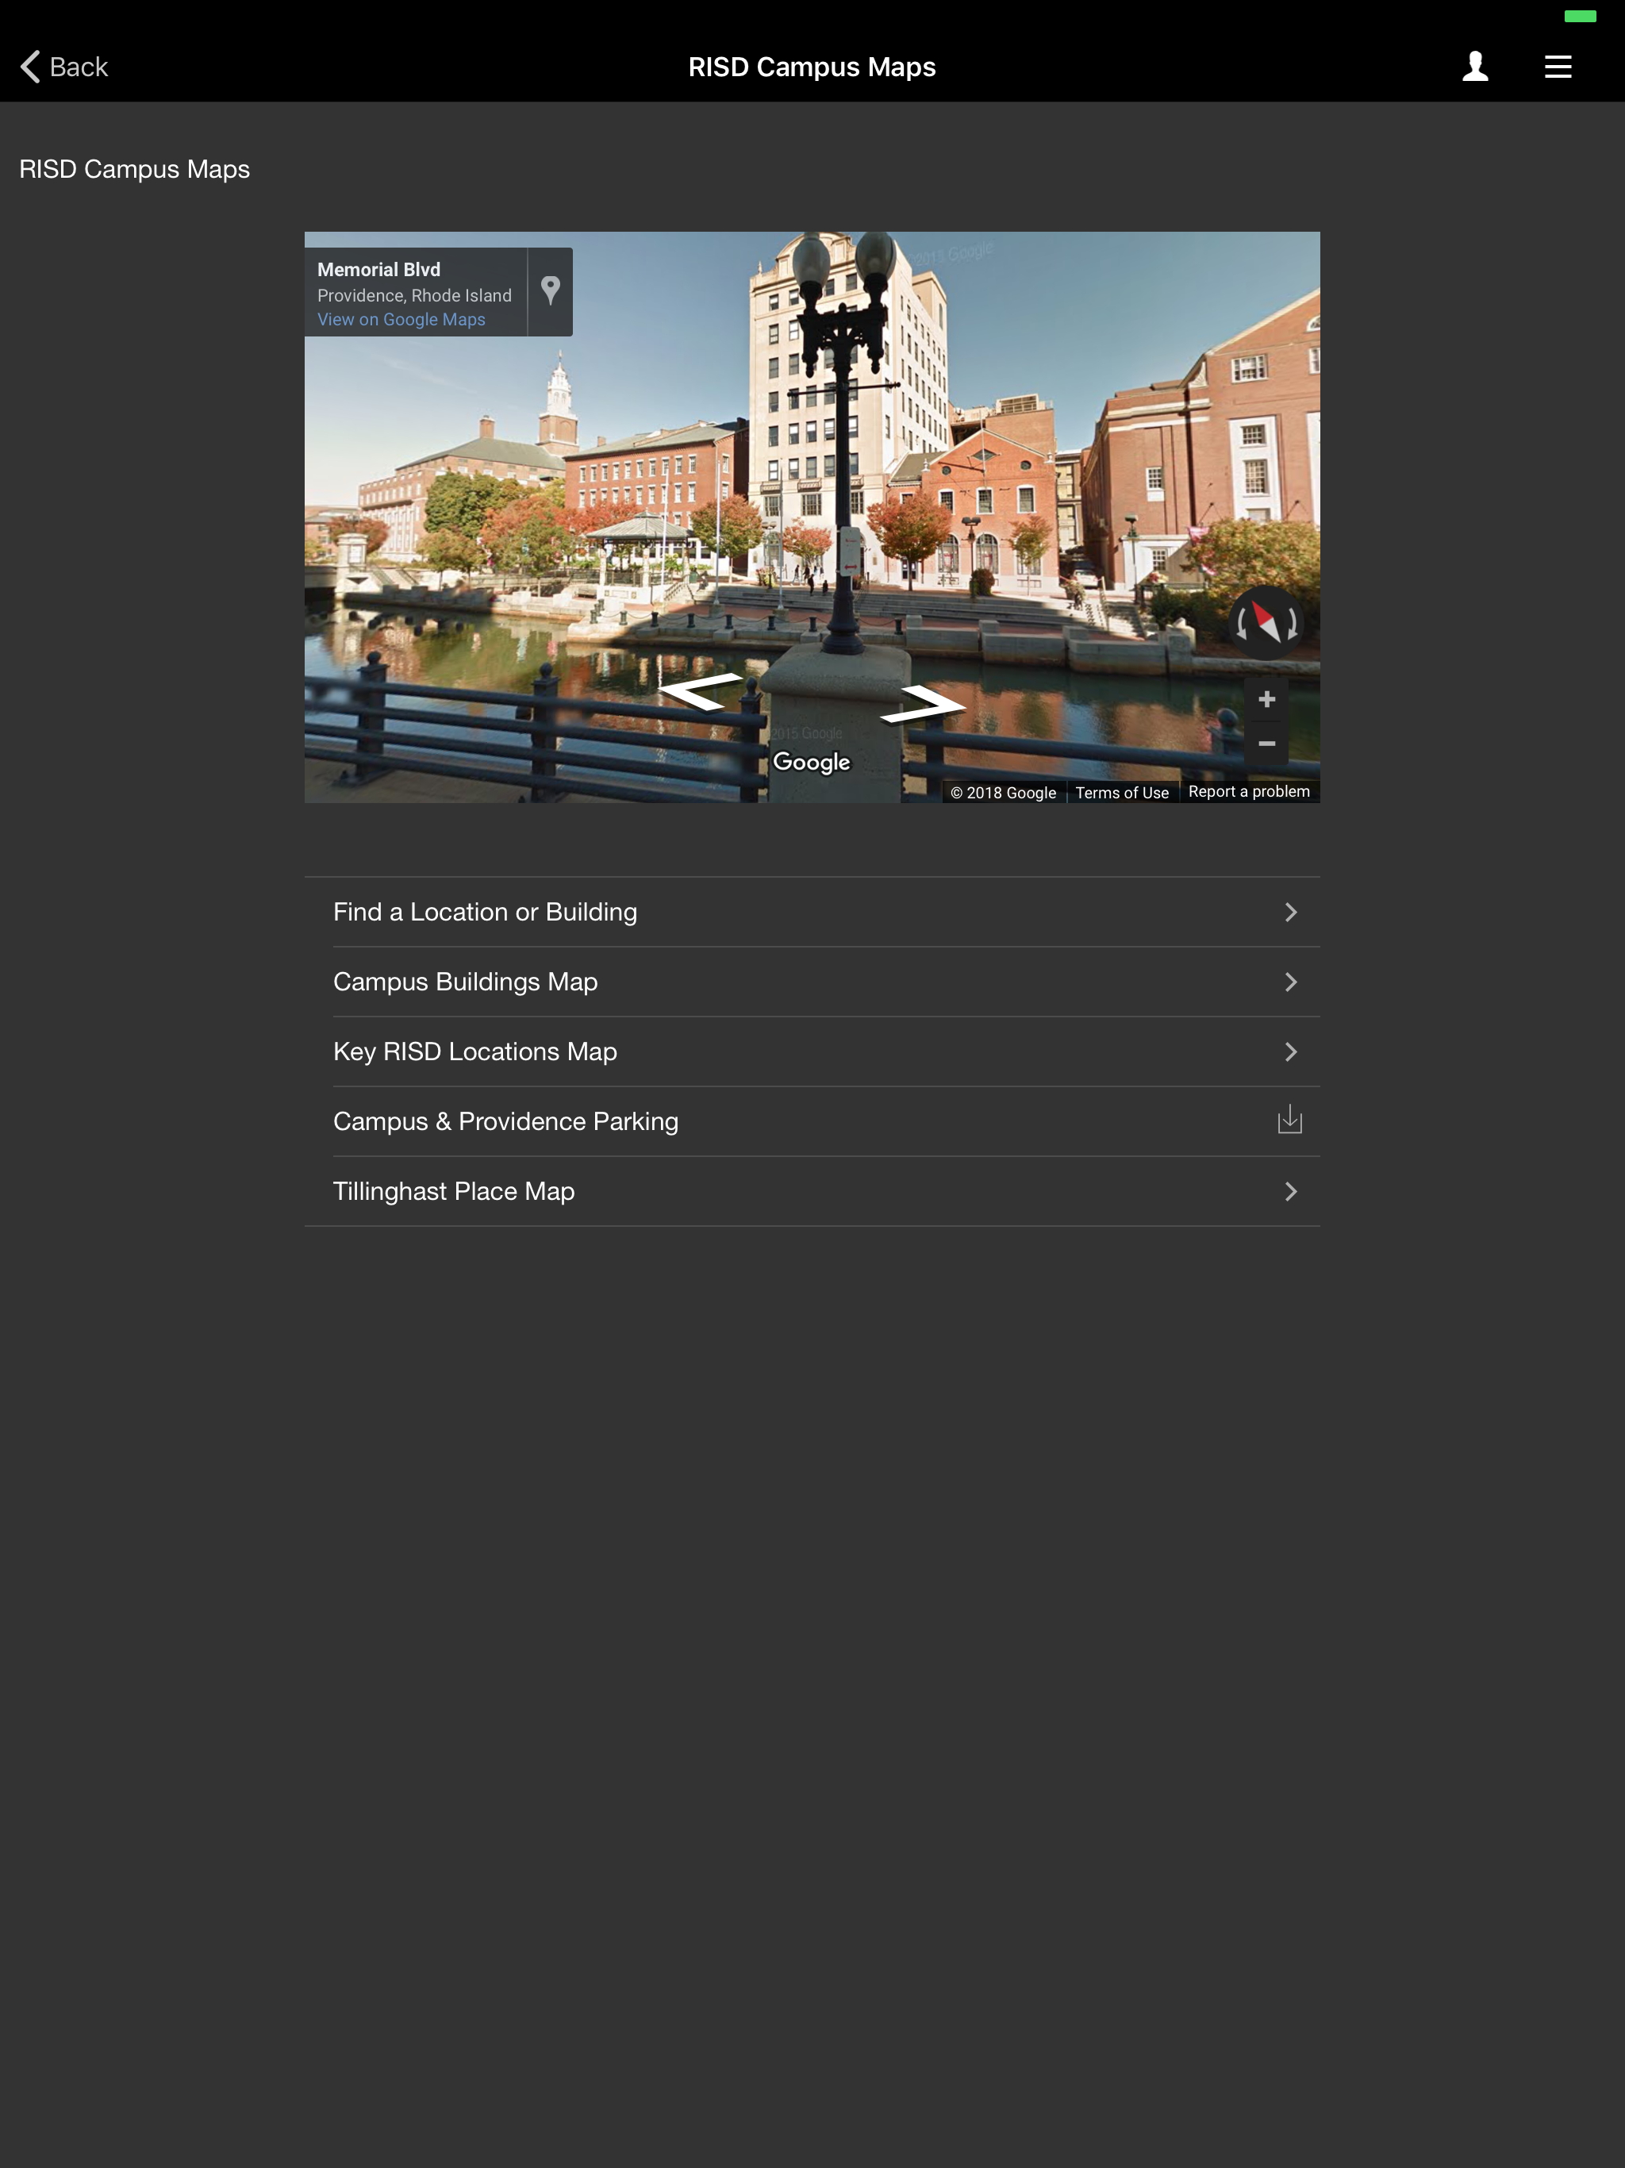This screenshot has height=2168, width=1625.
Task: Go back using the Back button
Action: coord(65,67)
